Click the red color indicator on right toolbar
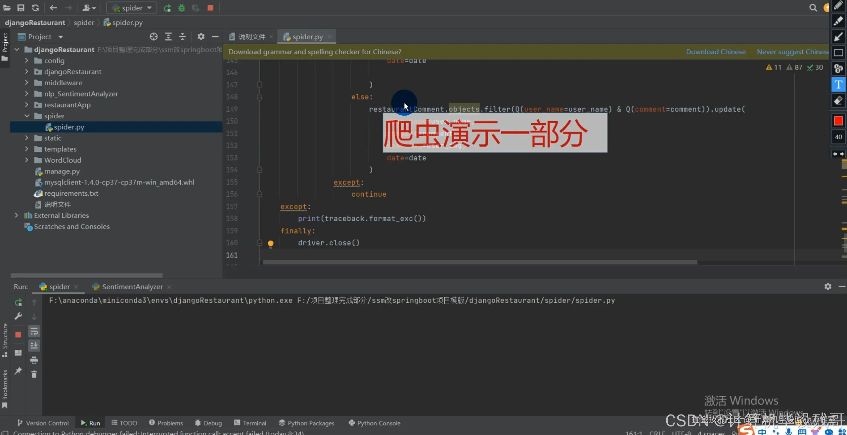The height and width of the screenshot is (435, 847). [x=838, y=121]
